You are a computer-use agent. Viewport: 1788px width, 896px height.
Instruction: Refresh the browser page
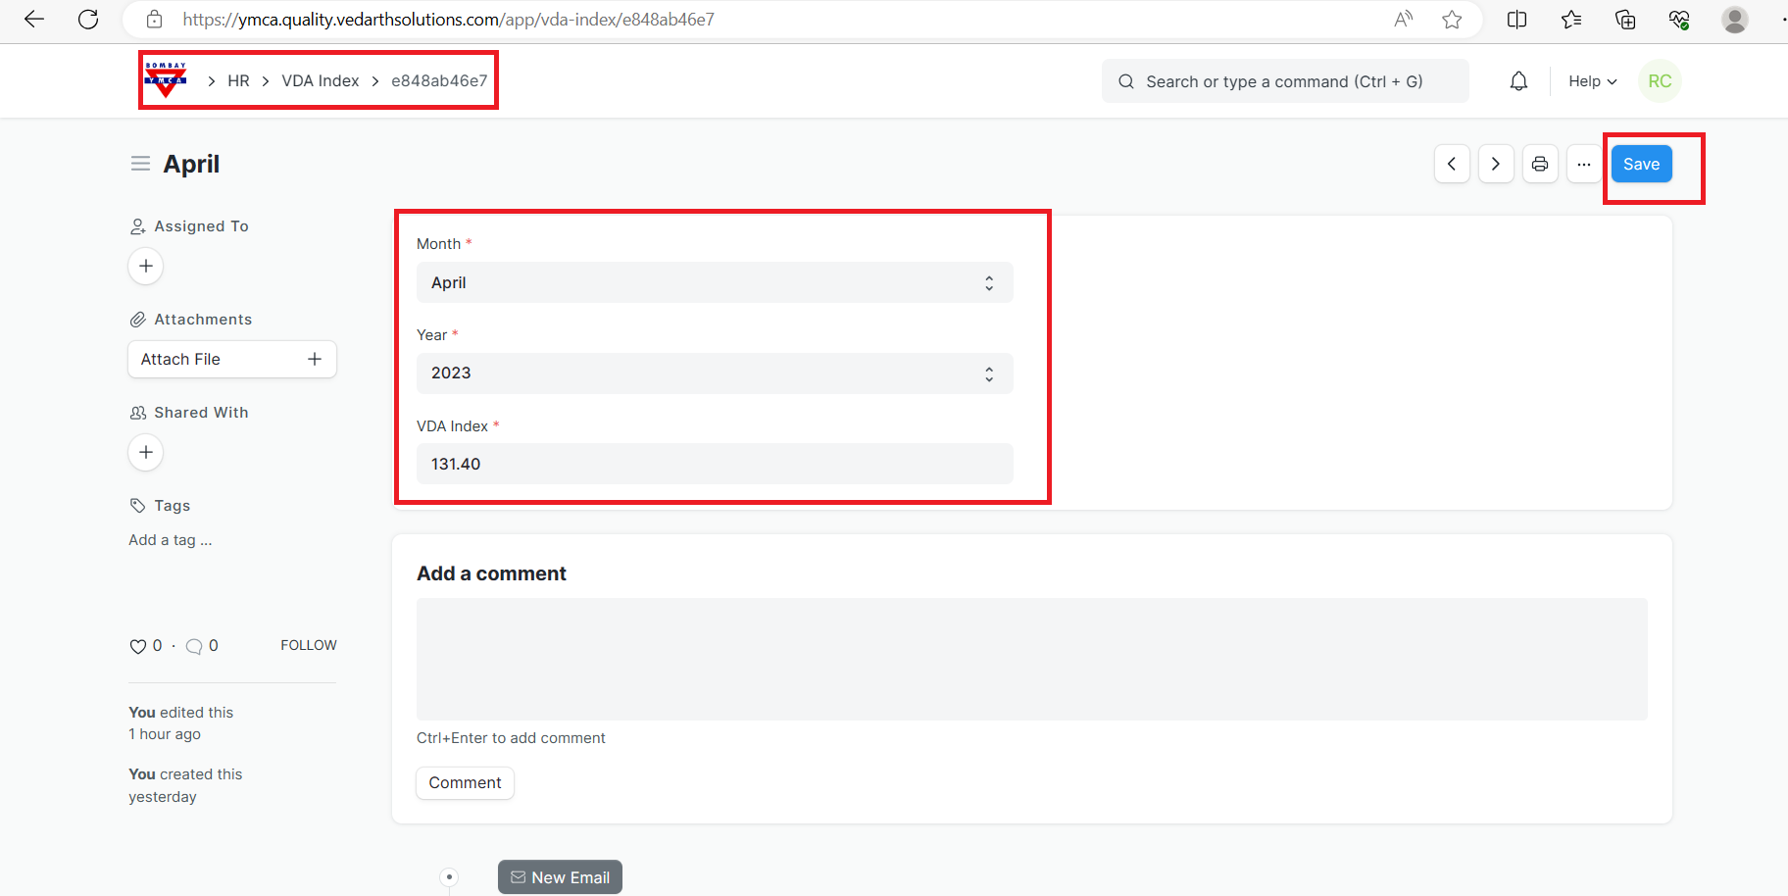pyautogui.click(x=88, y=20)
